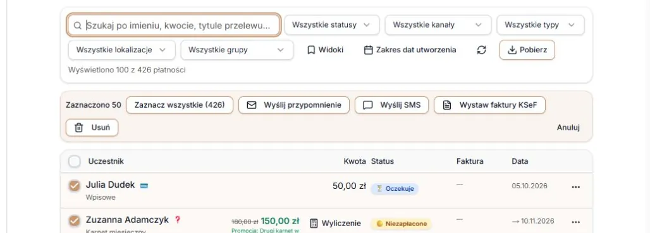Click the Status column header
This screenshot has height=233, width=650.
pyautogui.click(x=382, y=161)
